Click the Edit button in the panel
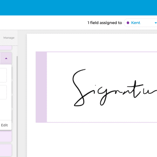 4,125
